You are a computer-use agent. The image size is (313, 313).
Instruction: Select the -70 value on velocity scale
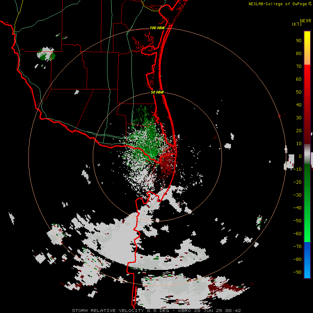(x=297, y=247)
